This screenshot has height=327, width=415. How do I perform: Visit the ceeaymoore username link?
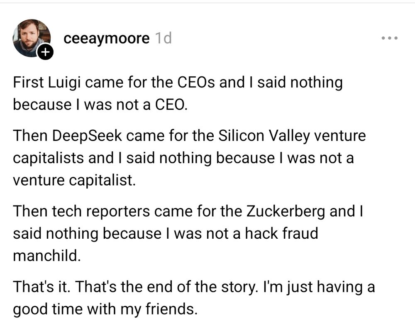(x=107, y=39)
